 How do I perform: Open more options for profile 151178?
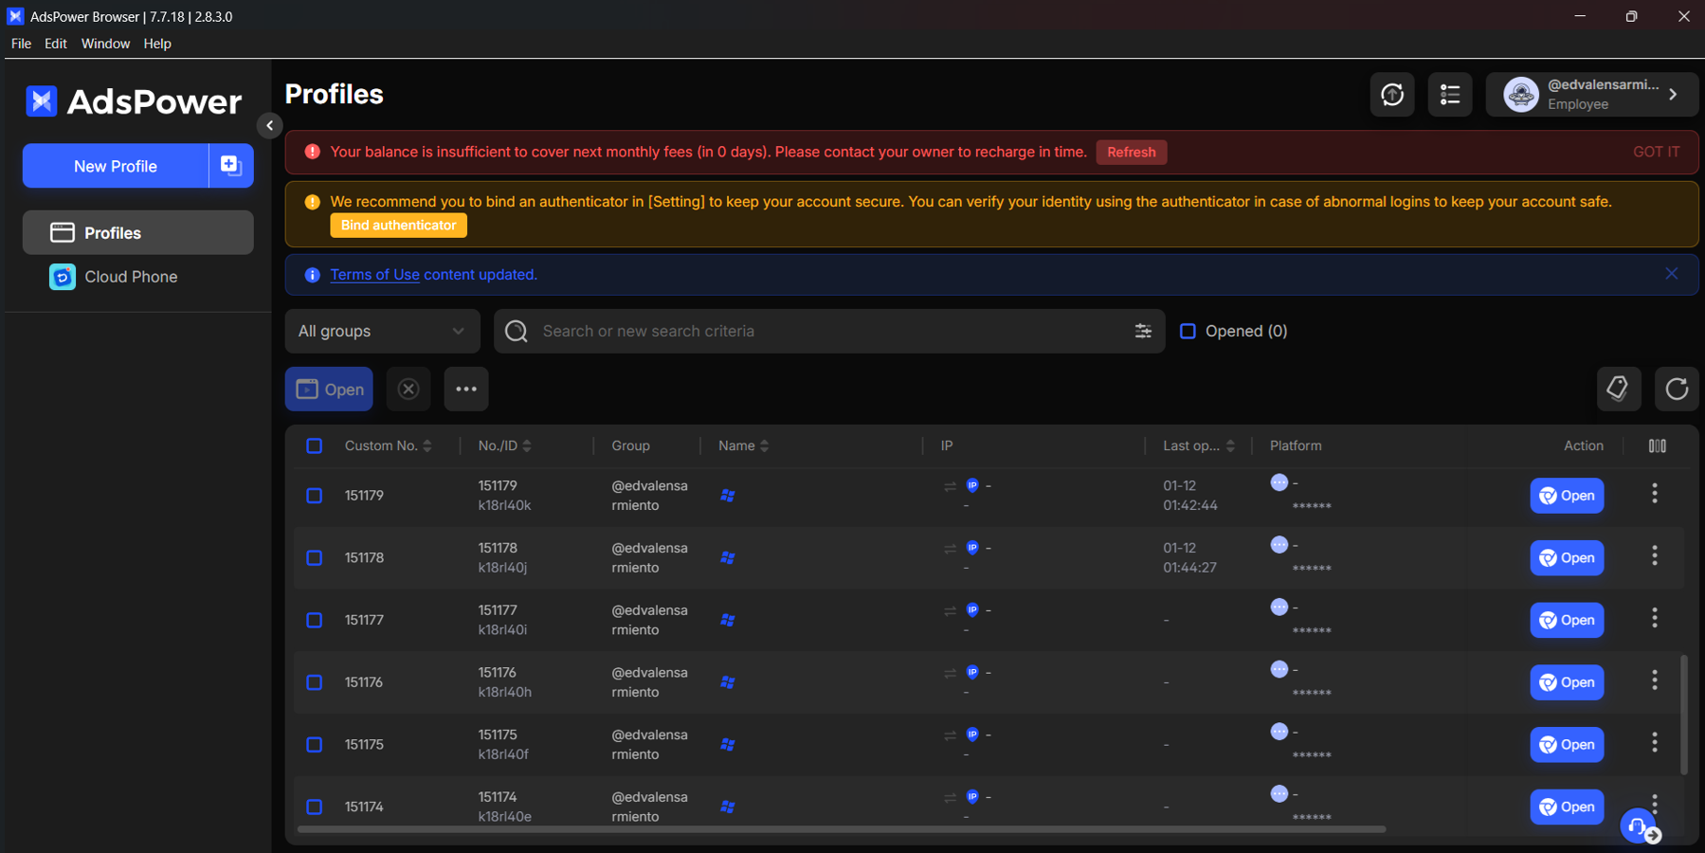click(1655, 556)
